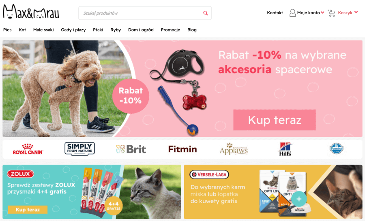This screenshot has width=365, height=221.
Task: Expand the Moje konto dropdown arrow
Action: coord(322,13)
